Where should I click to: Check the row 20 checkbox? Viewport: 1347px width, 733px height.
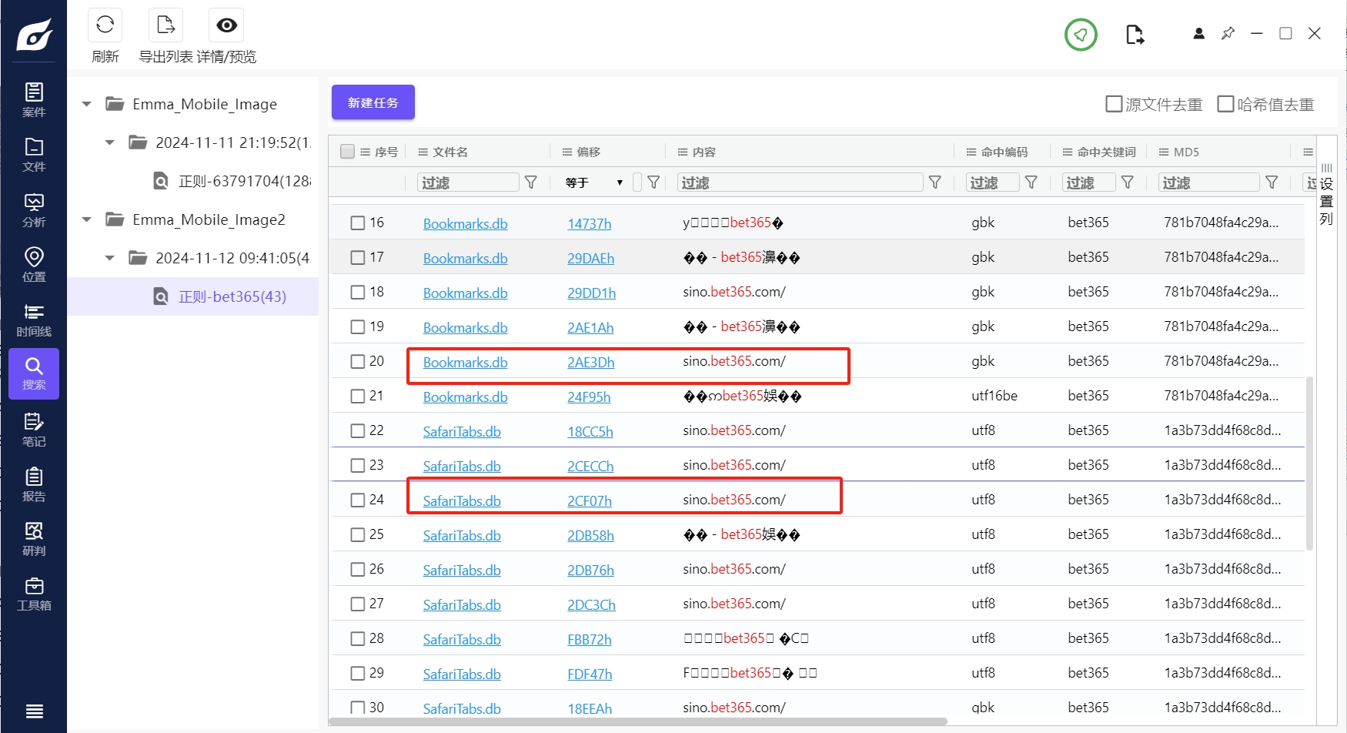[x=358, y=362]
